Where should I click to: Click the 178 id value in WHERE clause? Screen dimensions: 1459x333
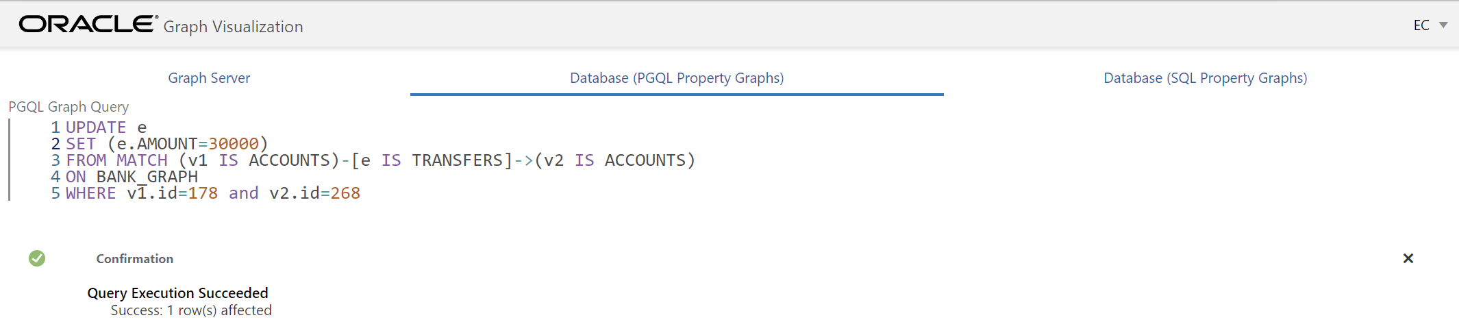click(203, 193)
